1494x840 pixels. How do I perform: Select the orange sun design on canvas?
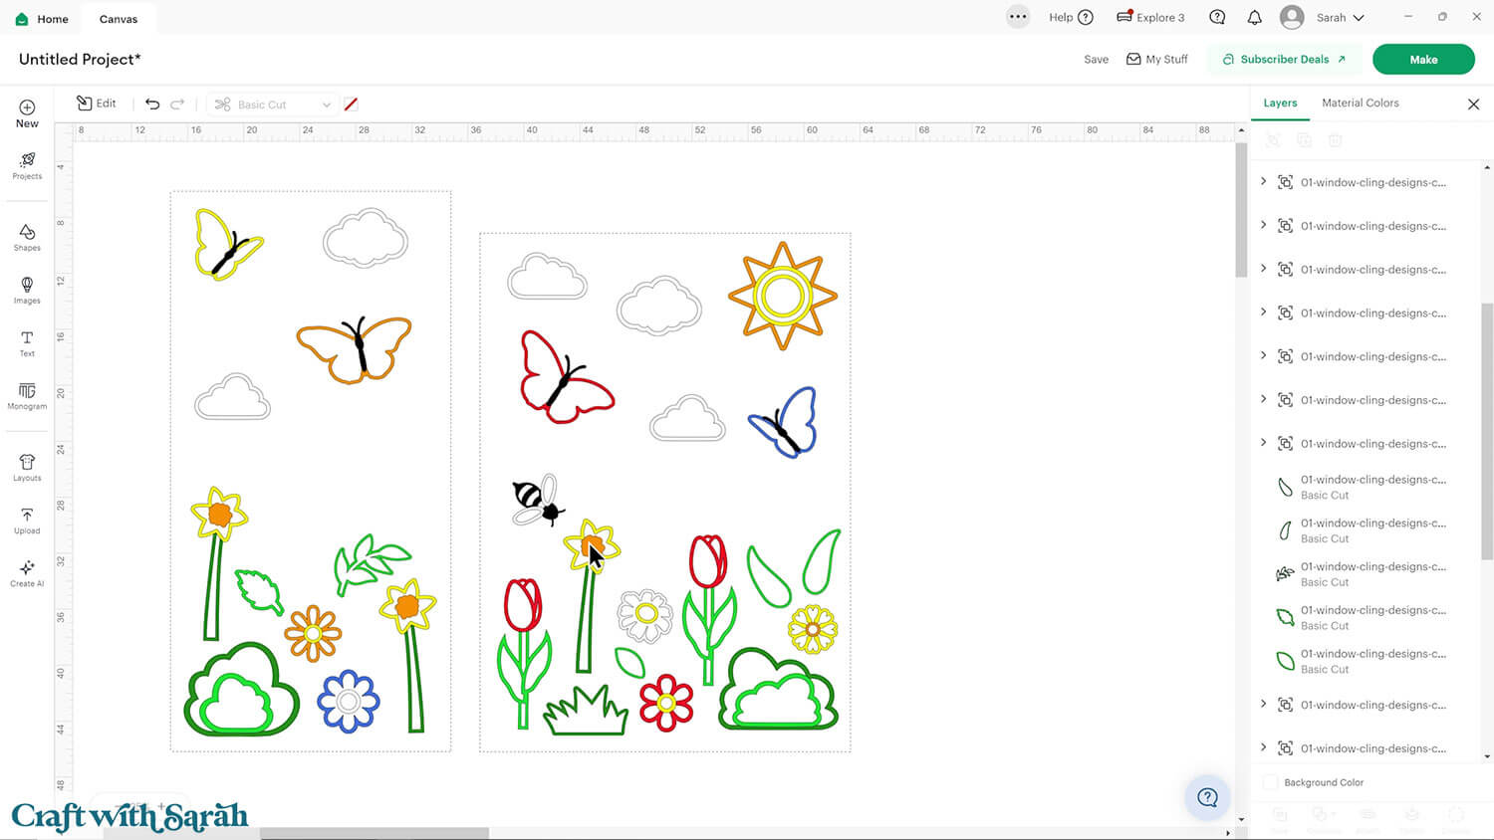pos(782,296)
